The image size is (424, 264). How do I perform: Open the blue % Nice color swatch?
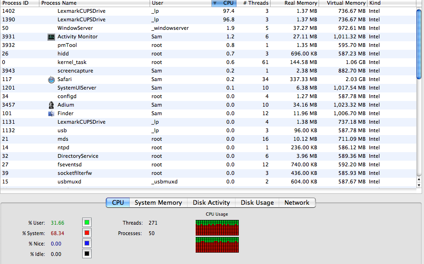pos(87,243)
